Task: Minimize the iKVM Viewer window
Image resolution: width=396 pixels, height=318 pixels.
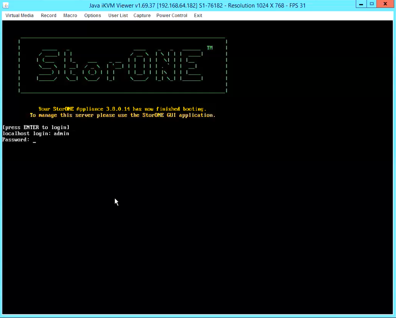Action: [x=361, y=4]
